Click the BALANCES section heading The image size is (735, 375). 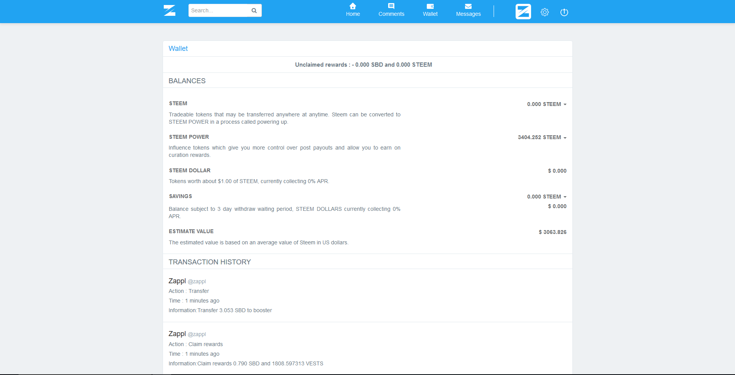pos(187,81)
